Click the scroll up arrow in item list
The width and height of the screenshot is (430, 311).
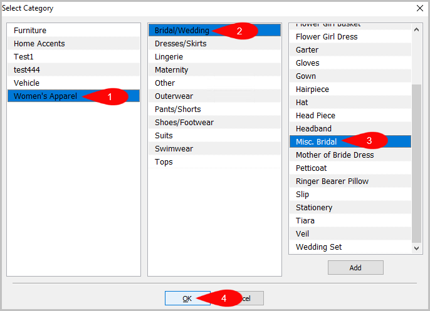(x=416, y=29)
